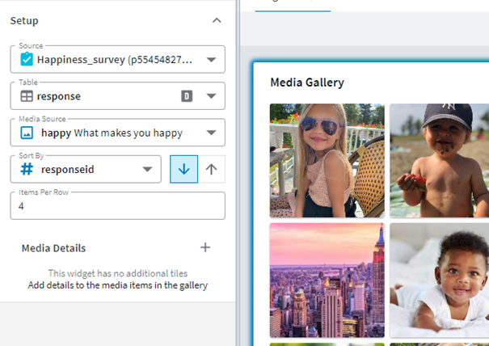Click the Sort By dropdown arrow
The height and width of the screenshot is (346, 489).
(147, 170)
